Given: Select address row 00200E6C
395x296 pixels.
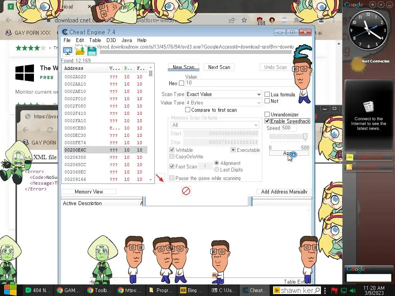Looking at the screenshot, I should tap(105, 150).
